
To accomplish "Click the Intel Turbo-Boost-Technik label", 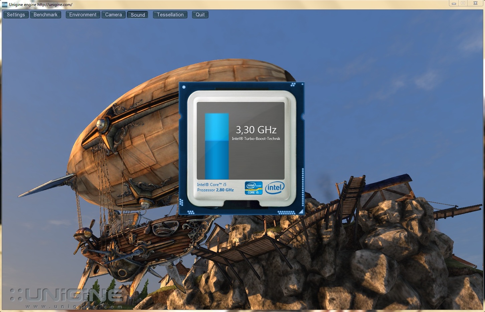I will pyautogui.click(x=256, y=139).
